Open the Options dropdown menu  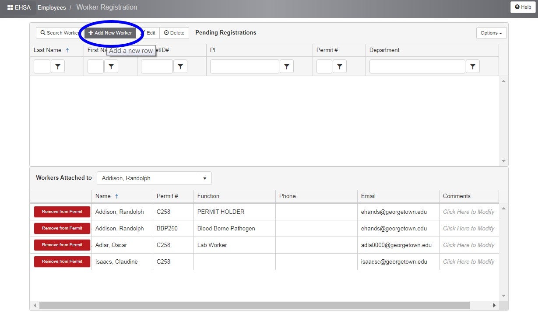coord(491,32)
